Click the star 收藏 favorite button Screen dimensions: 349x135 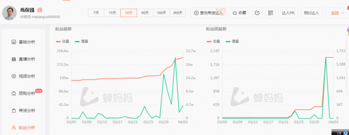coord(239,13)
